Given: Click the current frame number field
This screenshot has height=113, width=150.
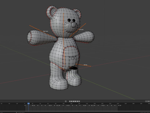Looking at the screenshot, I should tap(147, 101).
